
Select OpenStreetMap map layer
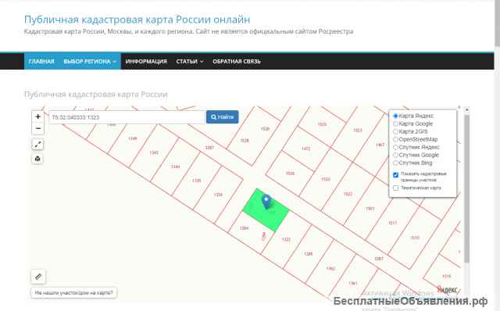[x=396, y=139]
